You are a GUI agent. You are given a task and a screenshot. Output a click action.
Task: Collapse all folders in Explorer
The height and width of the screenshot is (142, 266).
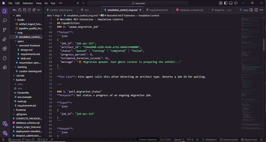(34, 10)
